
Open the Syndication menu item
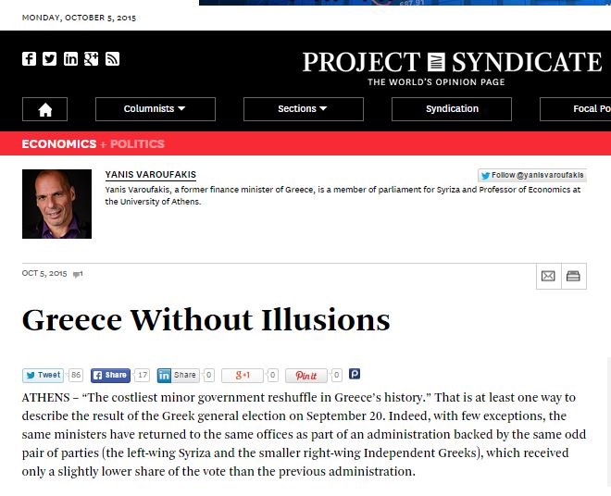coord(451,109)
